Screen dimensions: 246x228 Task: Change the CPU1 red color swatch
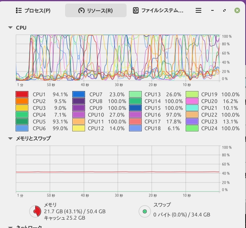[x=22, y=95]
